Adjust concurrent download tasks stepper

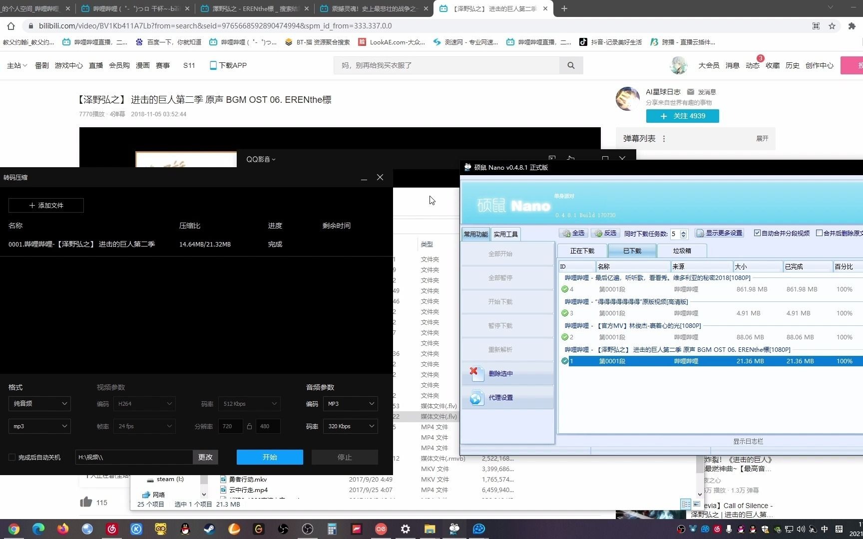click(684, 234)
